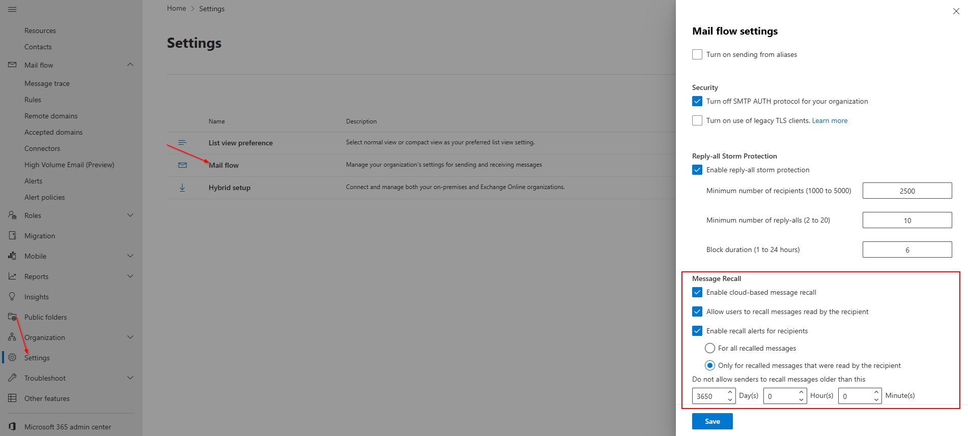Image resolution: width=968 pixels, height=436 pixels.
Task: Click the Hybrid setup download icon
Action: coord(182,188)
